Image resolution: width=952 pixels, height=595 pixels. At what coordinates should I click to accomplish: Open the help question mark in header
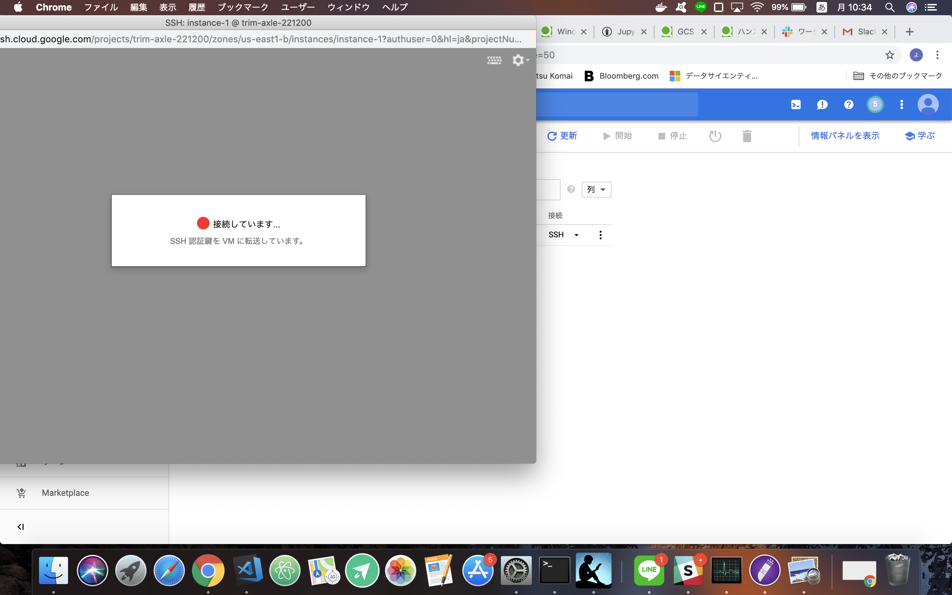pyautogui.click(x=849, y=104)
